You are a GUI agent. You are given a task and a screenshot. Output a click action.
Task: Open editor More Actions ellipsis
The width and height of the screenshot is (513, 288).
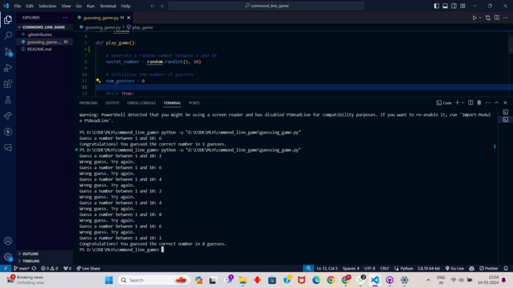coord(505,18)
